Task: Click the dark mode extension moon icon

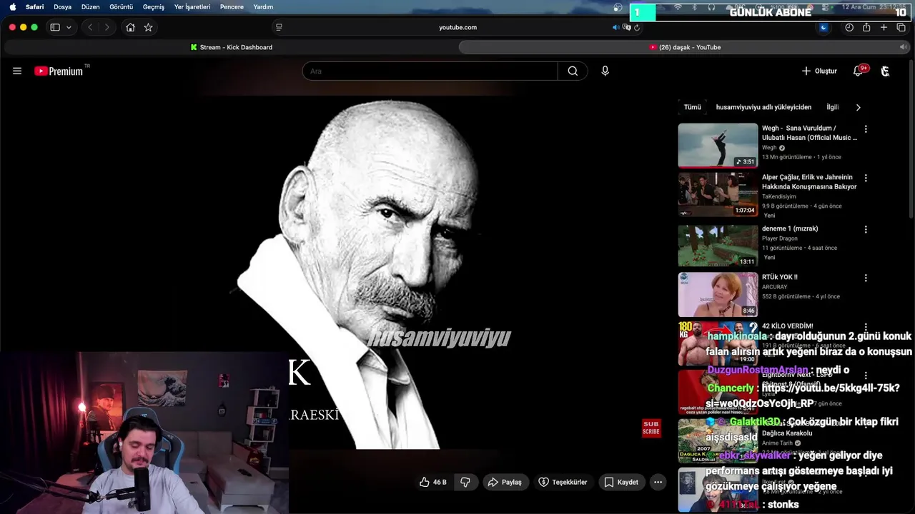Action: pyautogui.click(x=823, y=27)
